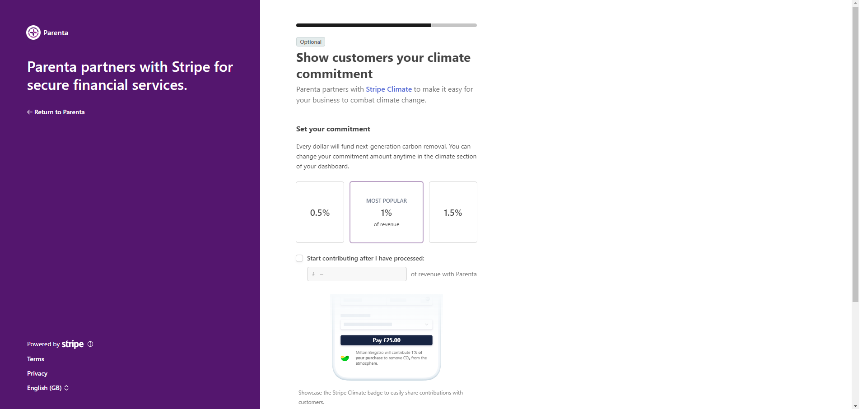This screenshot has width=867, height=409.
Task: Open the English (GB) language selector
Action: pyautogui.click(x=48, y=388)
